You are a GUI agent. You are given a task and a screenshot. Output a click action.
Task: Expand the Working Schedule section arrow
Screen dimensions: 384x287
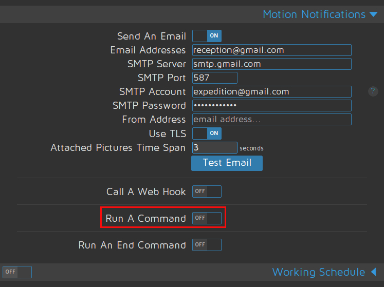[374, 272]
